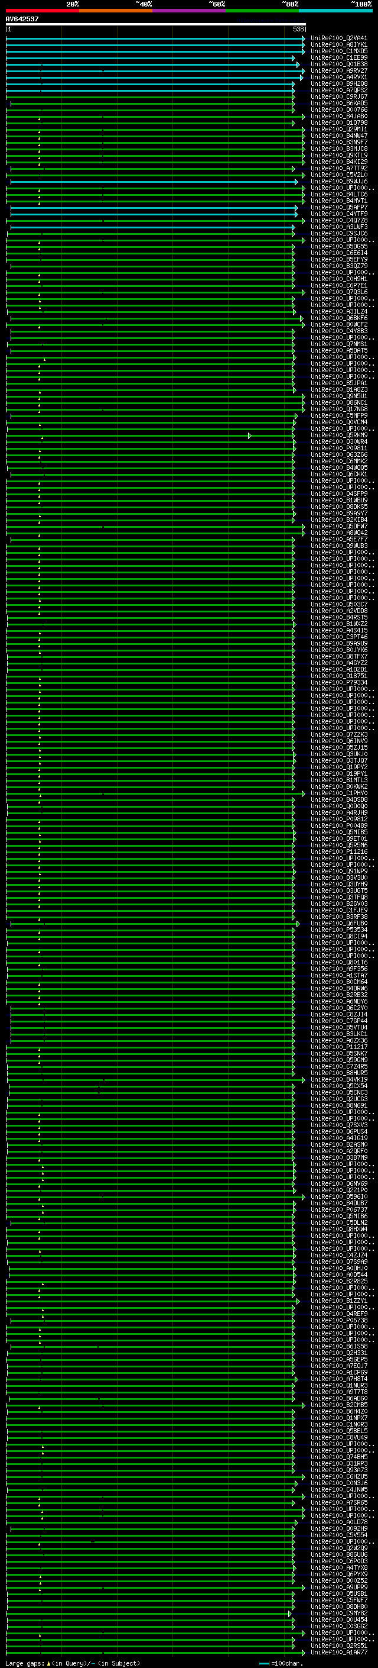Screen dimensions: 378x1668
Task: Click the small arrowhead marker in UniRef100_Q5RKM9 row
Action: pos(249,435)
